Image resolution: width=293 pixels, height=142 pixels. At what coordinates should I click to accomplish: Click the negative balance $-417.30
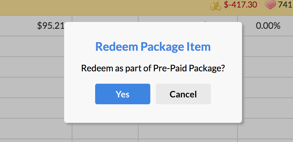(x=241, y=5)
